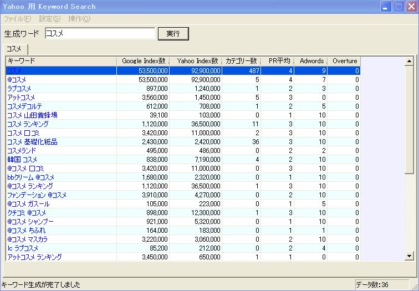The image size is (419, 291).
Task: Select the 韓国 コスメ keyword
Action: pyautogui.click(x=22, y=160)
